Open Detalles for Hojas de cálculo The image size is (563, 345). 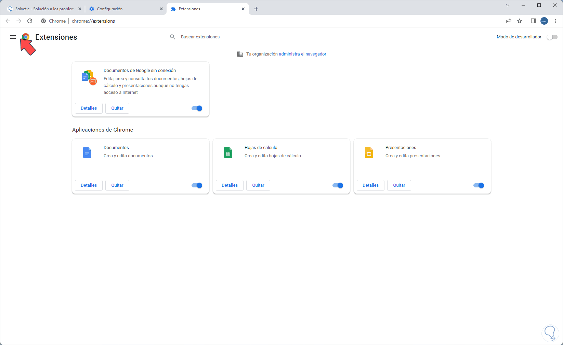pyautogui.click(x=230, y=185)
